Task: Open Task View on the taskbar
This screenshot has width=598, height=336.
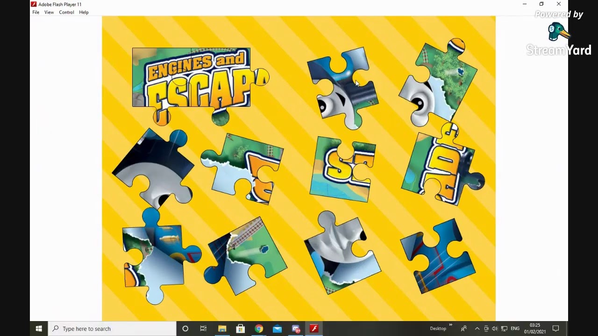Action: coord(203,329)
